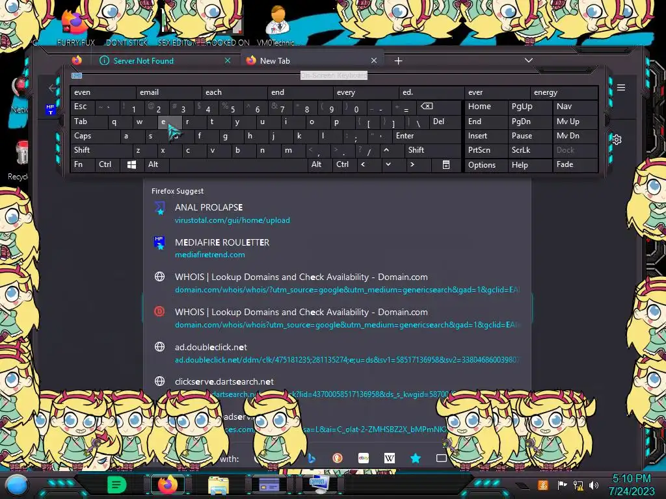Open virustotal.com/gui/home/upload suggestion
Screen dimensions: 666x499
338,213
